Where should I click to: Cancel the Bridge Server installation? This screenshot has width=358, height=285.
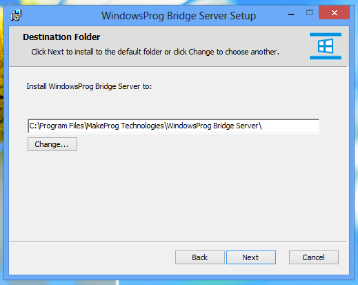coord(314,257)
